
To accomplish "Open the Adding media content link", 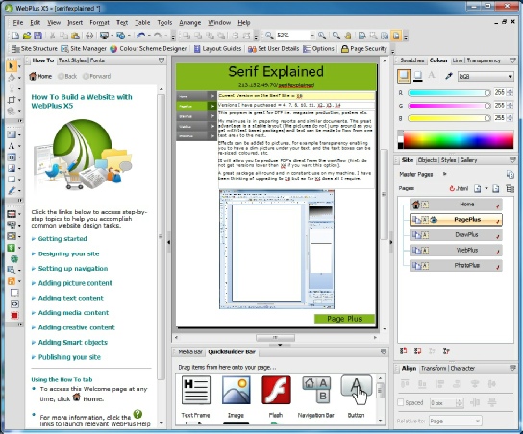I will coord(73,313).
